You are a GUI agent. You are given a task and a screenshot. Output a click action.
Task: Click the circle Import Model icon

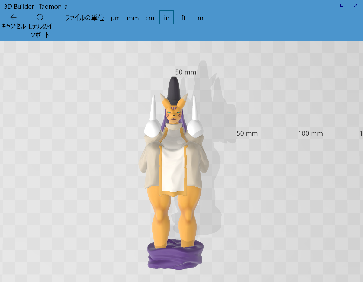[x=40, y=17]
